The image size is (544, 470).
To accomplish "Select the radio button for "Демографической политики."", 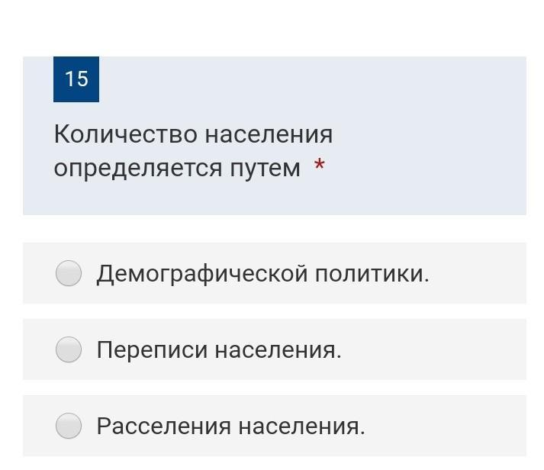I will pos(69,273).
